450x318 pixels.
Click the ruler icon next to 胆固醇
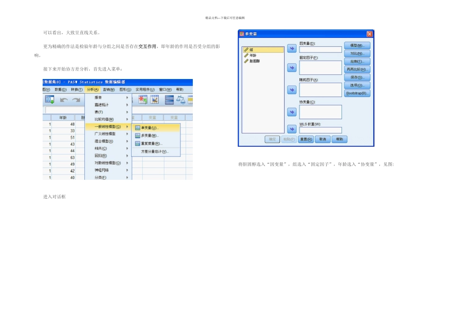(246, 61)
